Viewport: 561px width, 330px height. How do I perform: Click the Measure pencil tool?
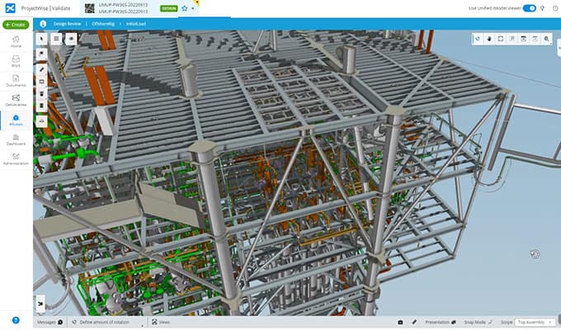pos(42,69)
